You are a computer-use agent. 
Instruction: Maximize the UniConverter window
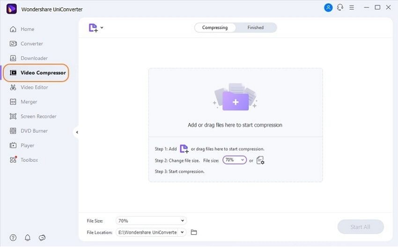point(377,7)
